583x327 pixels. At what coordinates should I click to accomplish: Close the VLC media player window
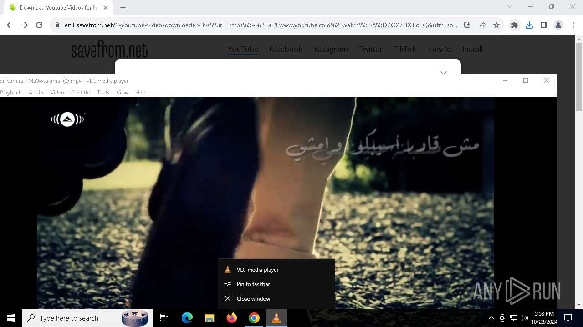coord(547,80)
